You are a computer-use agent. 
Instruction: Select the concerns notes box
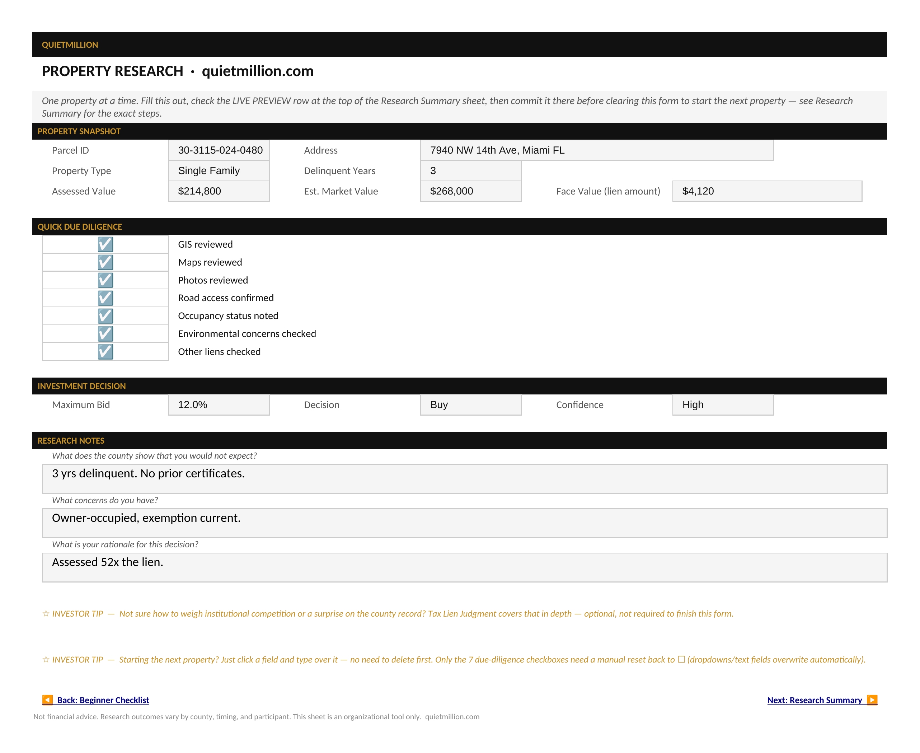(465, 523)
